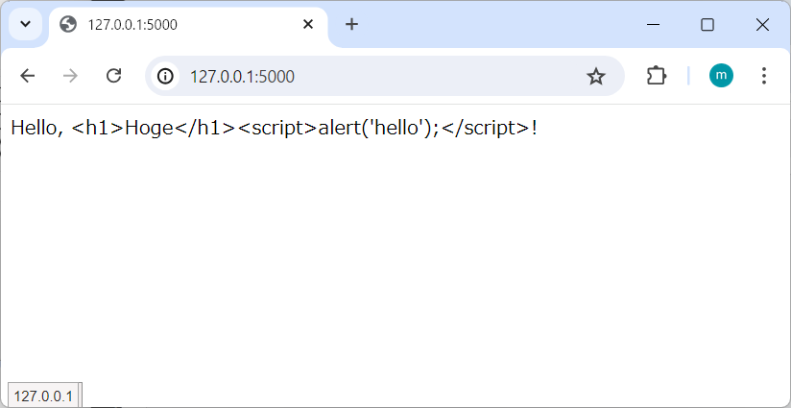Click the Back navigation arrow
Image resolution: width=791 pixels, height=408 pixels.
coord(28,76)
